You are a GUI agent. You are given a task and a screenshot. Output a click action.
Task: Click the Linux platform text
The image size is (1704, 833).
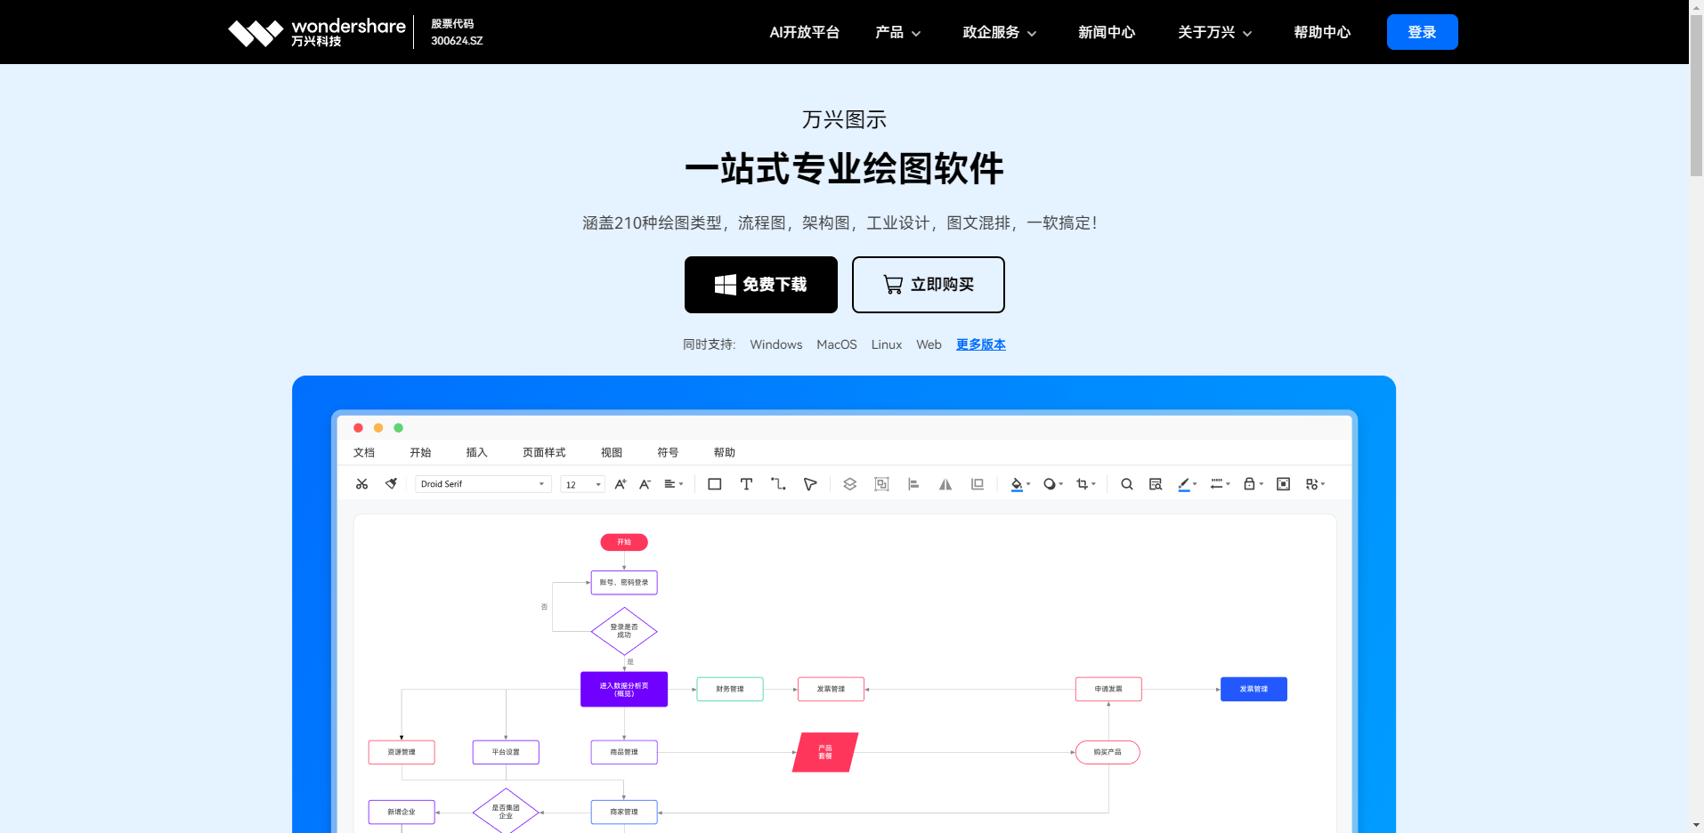tap(887, 344)
